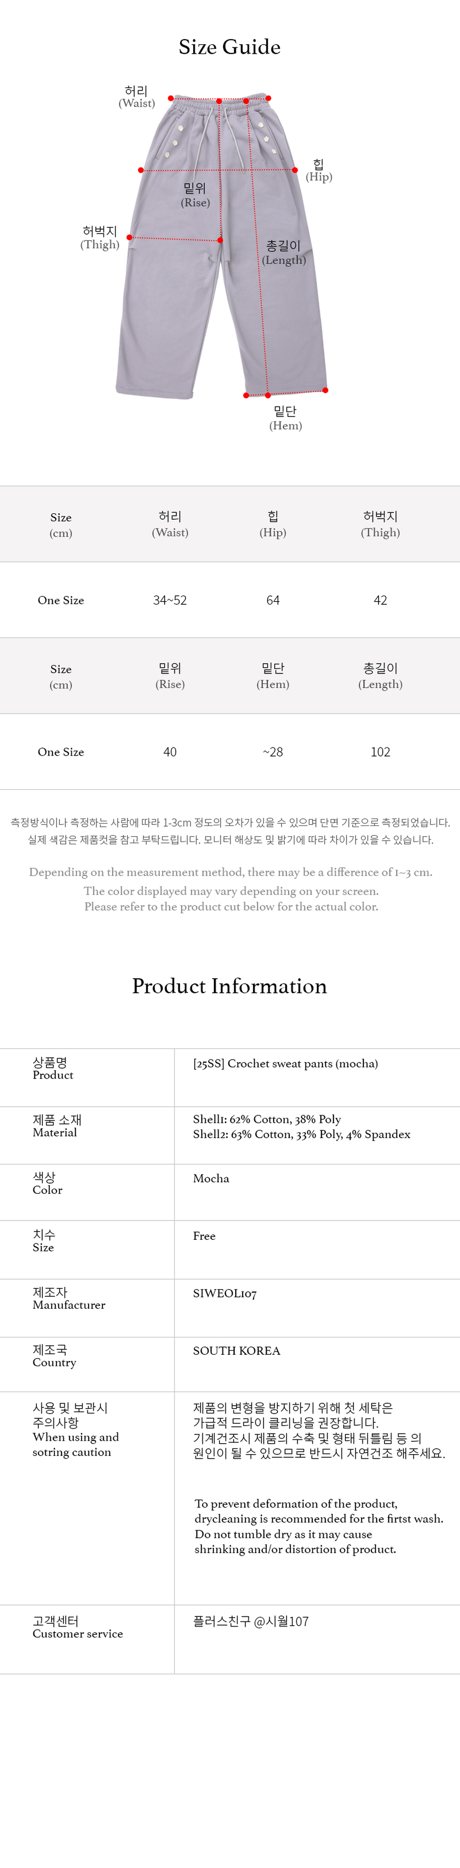Click the Product Information heading

coord(229,986)
